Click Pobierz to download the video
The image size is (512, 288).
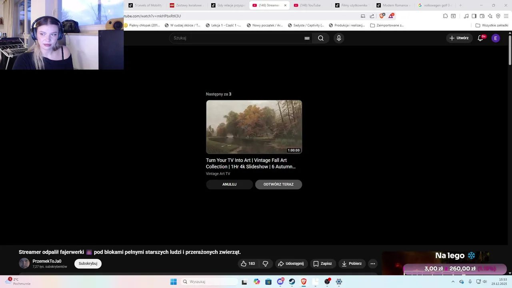352,264
